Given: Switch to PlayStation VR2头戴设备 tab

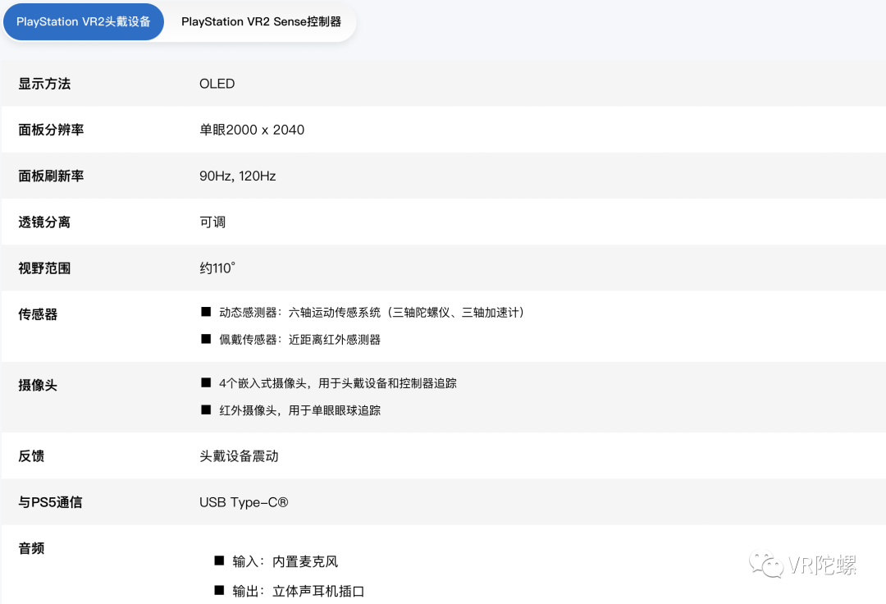Looking at the screenshot, I should (84, 21).
